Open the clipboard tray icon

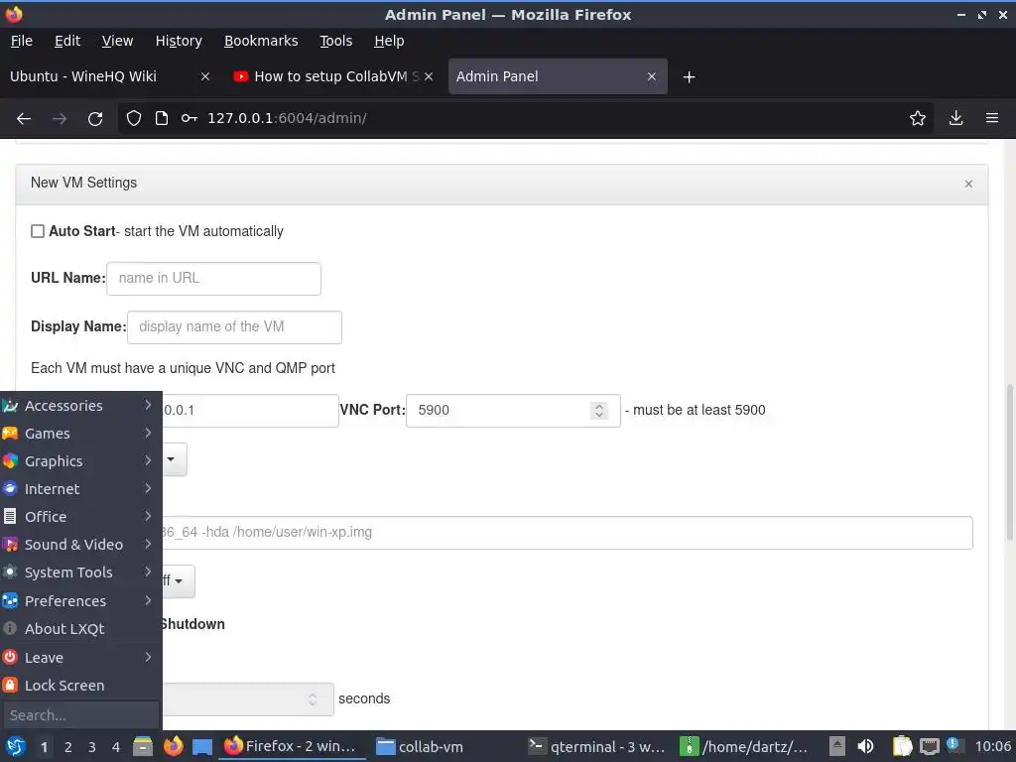click(902, 746)
